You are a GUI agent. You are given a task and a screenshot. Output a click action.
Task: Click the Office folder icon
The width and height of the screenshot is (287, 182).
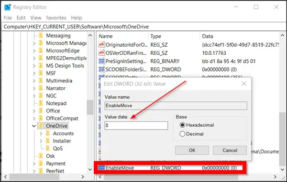point(41,111)
